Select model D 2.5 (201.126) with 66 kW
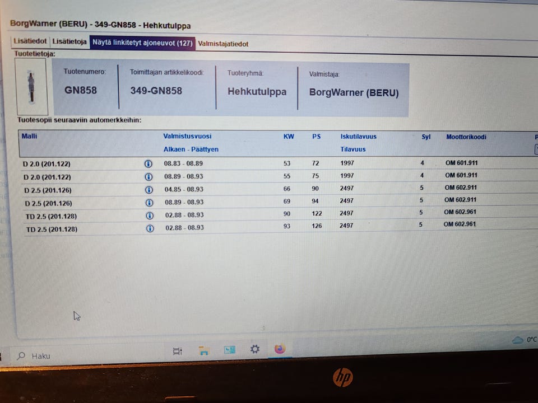538x403 pixels. (48, 190)
